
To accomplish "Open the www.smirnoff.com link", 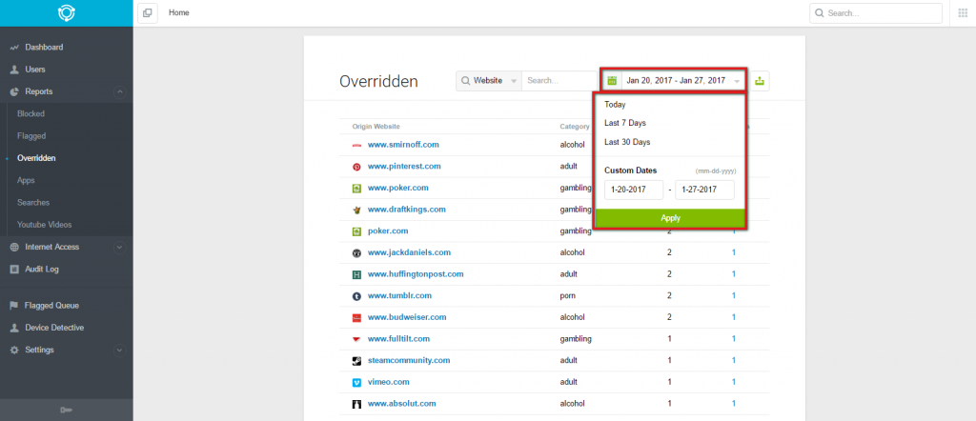I will [x=403, y=144].
